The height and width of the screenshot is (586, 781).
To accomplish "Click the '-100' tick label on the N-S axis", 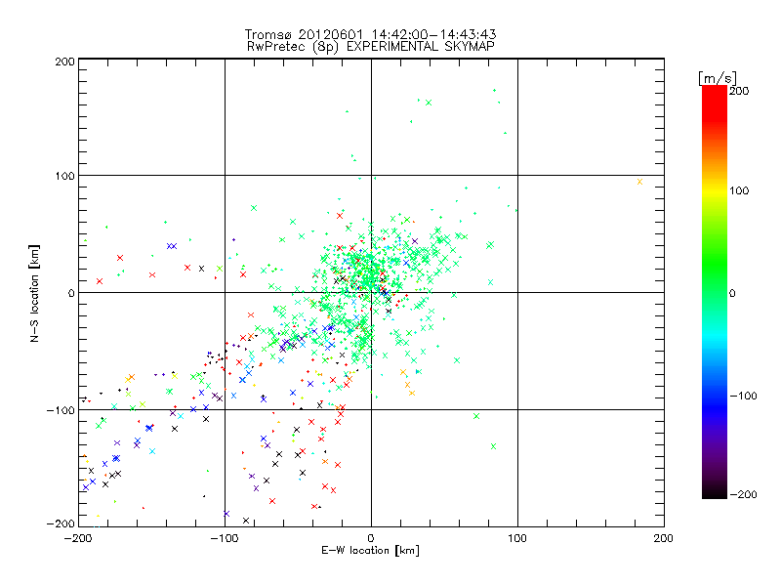I will click(x=61, y=410).
